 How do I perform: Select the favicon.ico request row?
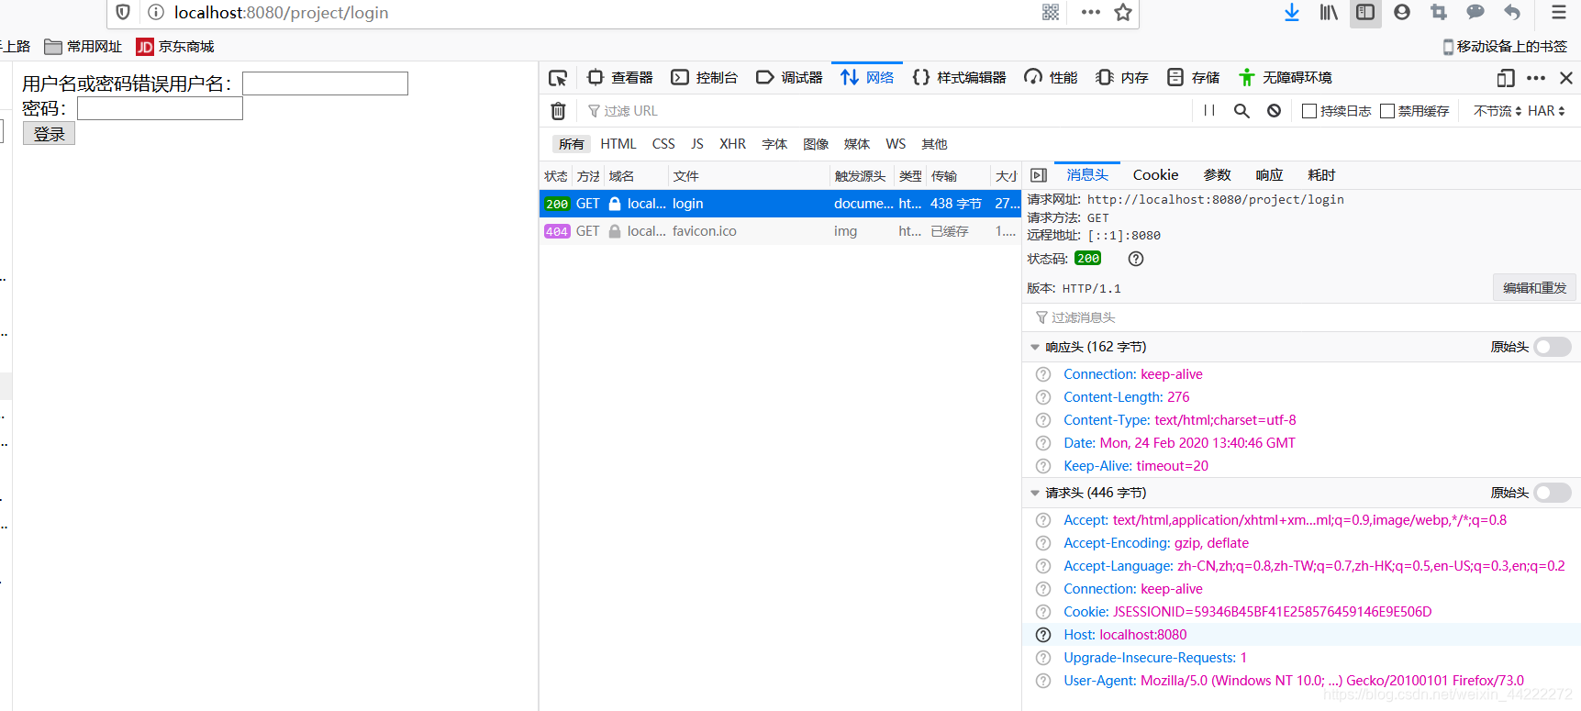point(780,231)
